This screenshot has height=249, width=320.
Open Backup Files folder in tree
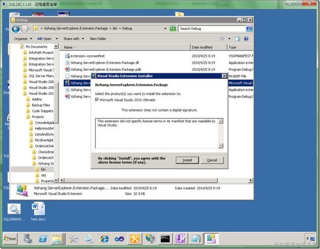click(40, 105)
